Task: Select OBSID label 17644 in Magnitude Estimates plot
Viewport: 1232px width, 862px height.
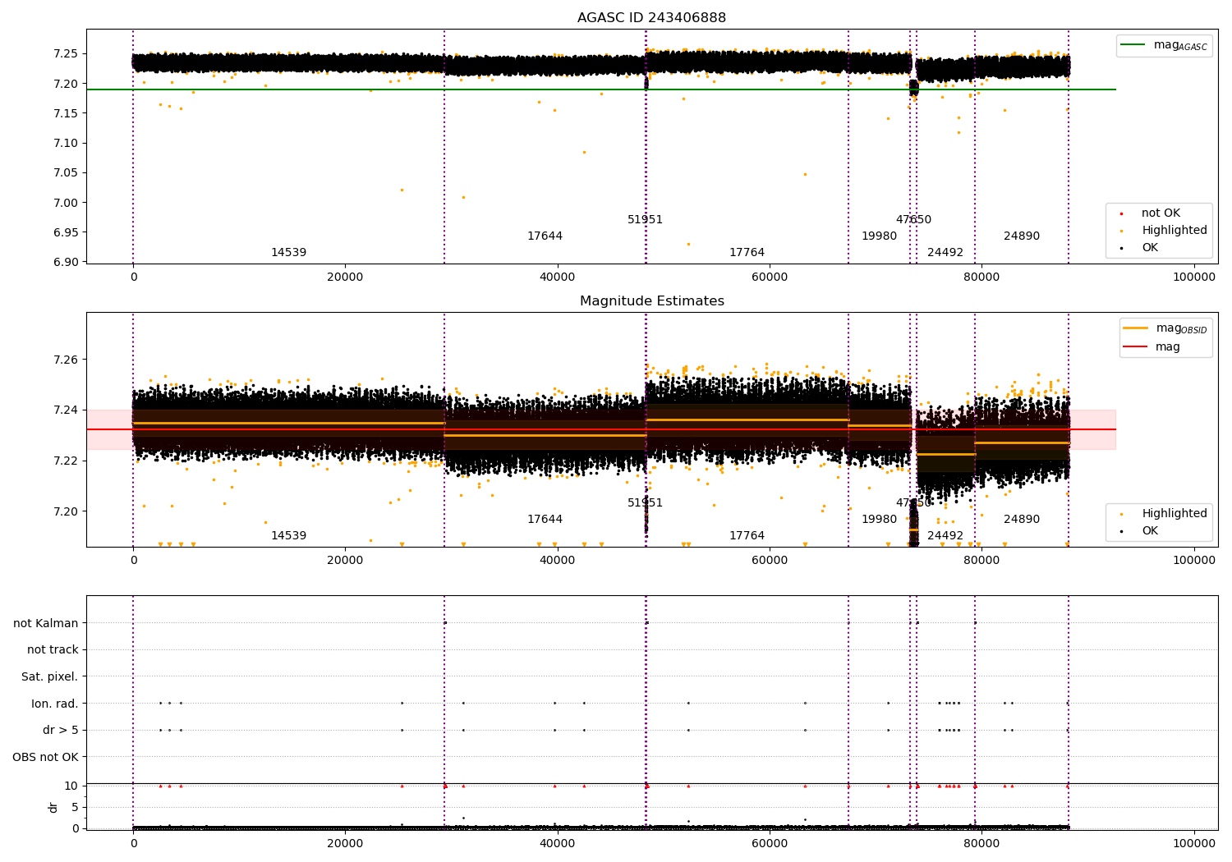Action: [545, 520]
